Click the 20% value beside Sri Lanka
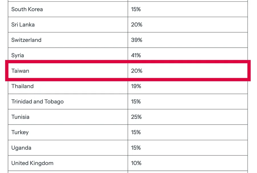The width and height of the screenshot is (257, 173). pyautogui.click(x=136, y=25)
